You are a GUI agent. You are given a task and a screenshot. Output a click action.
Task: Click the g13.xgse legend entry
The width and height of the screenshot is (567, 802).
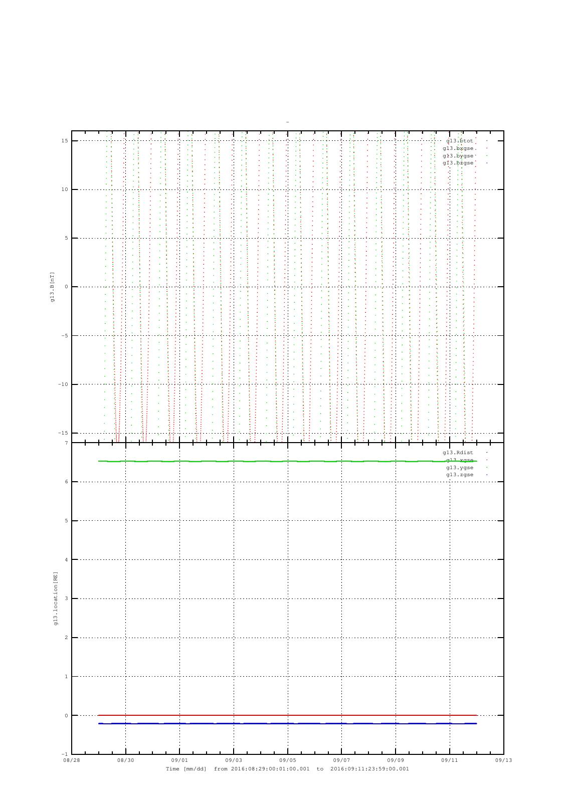pos(460,460)
